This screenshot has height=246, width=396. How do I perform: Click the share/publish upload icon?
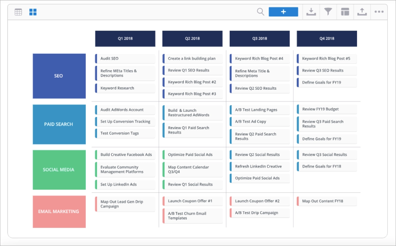click(362, 12)
